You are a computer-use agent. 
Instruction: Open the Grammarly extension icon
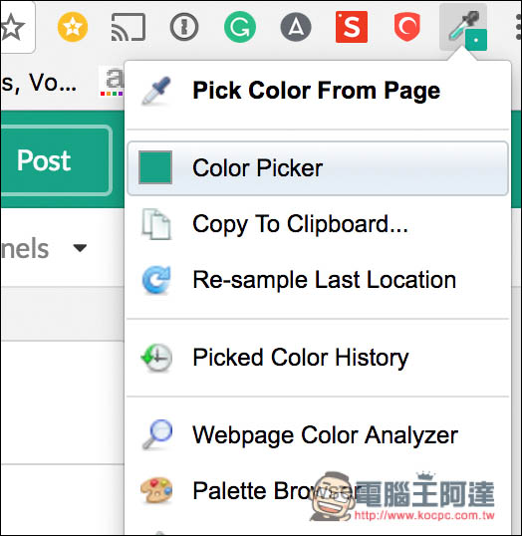[x=240, y=27]
